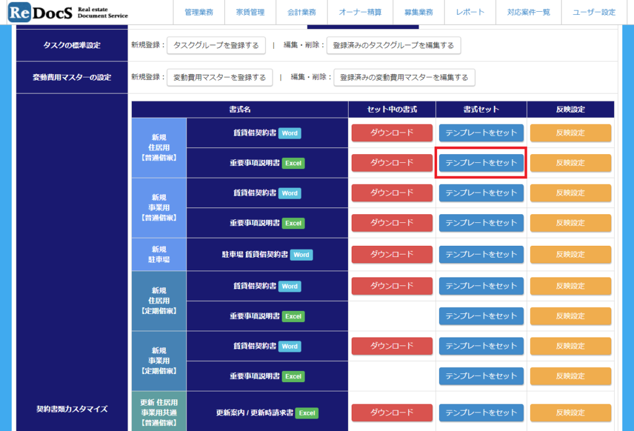Screen dimensions: 634x431
Task: Open the レポート menu
Action: click(x=470, y=12)
